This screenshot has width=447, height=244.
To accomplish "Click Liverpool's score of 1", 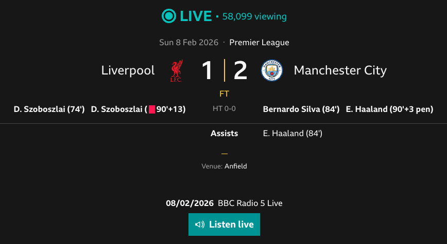I will [x=207, y=70].
